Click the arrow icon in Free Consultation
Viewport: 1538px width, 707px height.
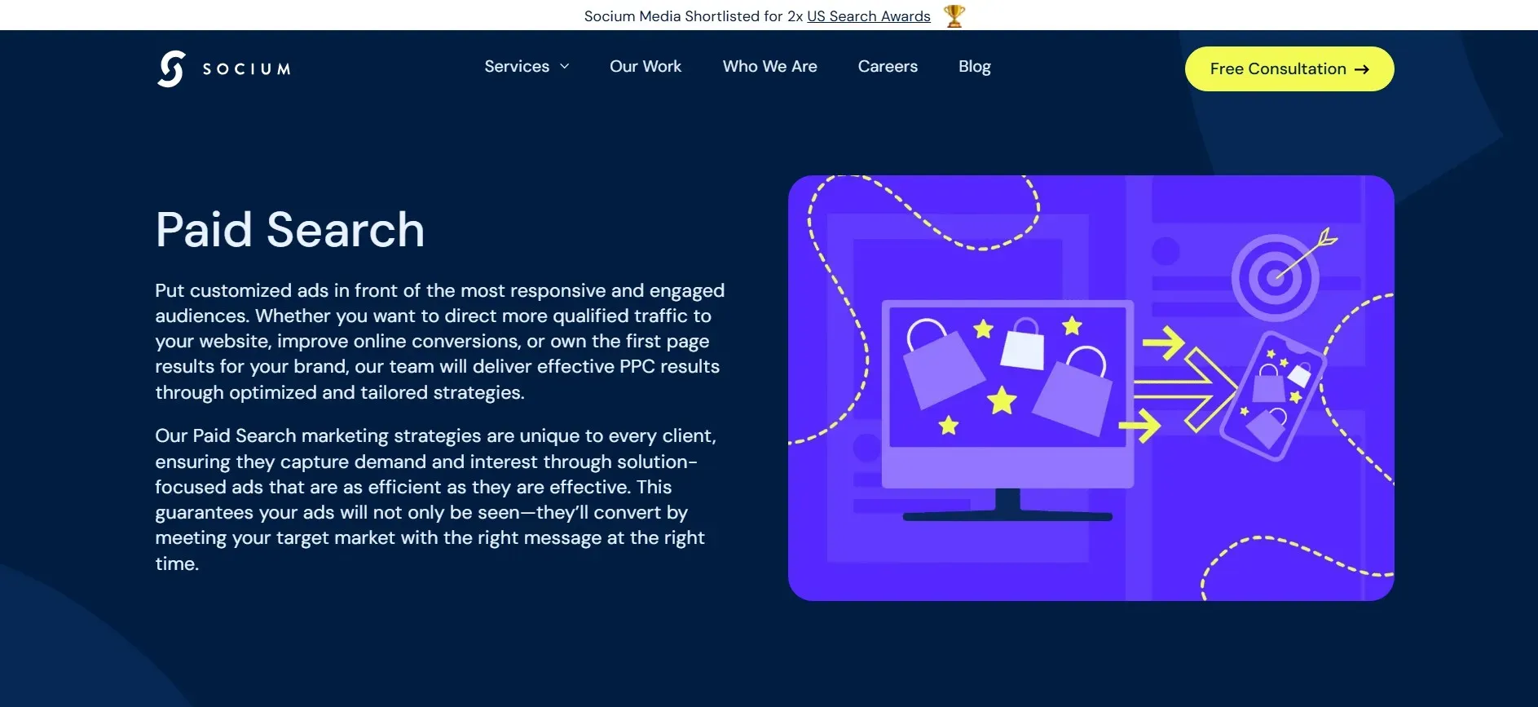[1362, 69]
